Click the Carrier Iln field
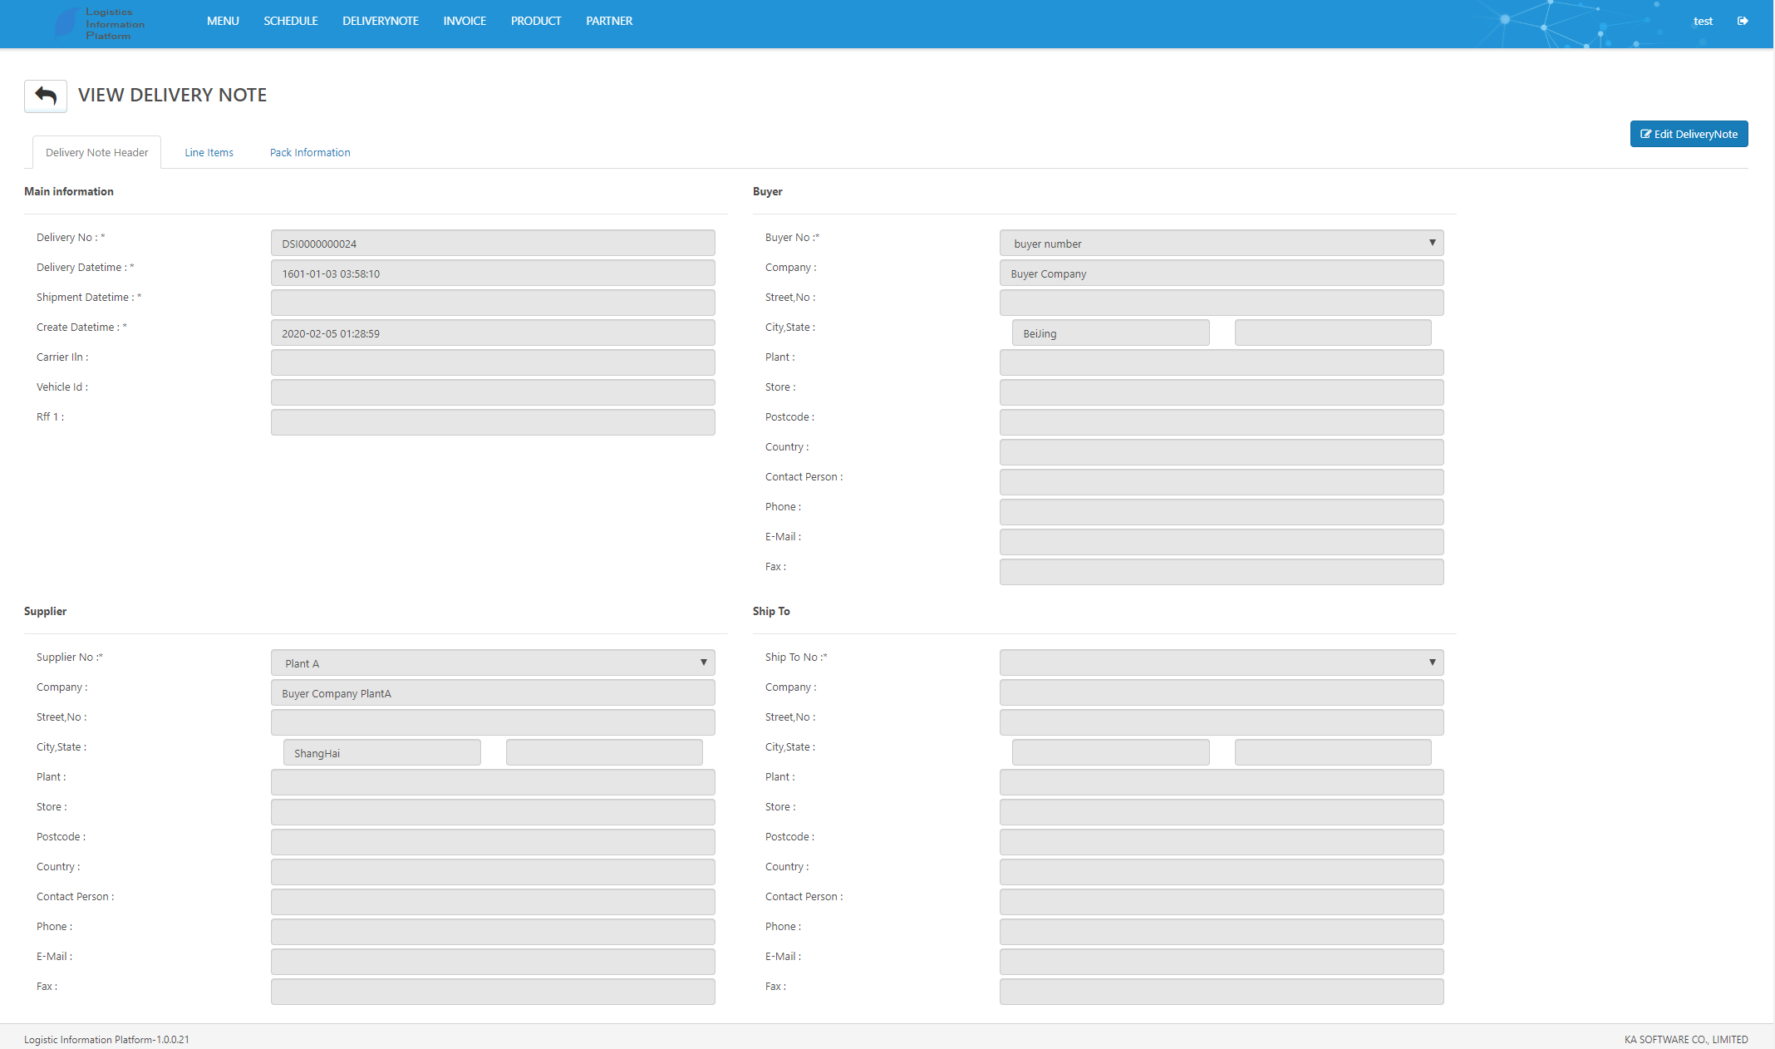Screen dimensions: 1775x1049 click(493, 362)
